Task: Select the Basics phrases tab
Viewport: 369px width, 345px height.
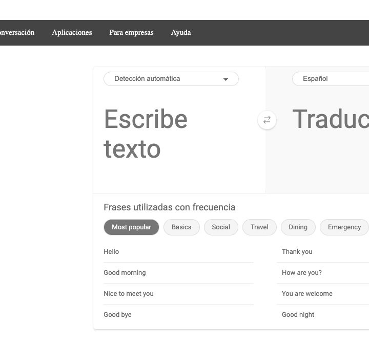Action: tap(181, 227)
